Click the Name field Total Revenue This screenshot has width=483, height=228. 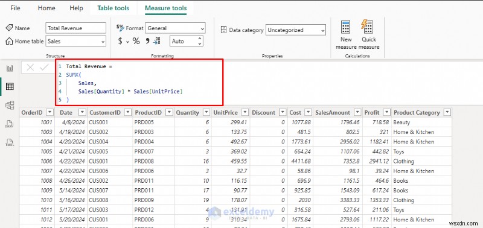76,28
